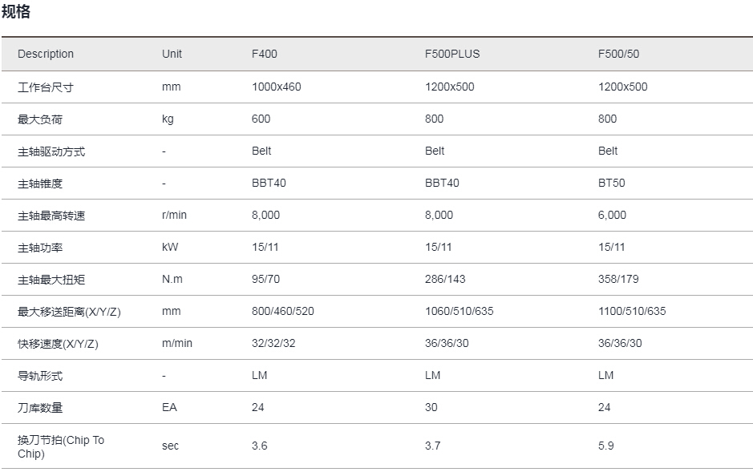The image size is (753, 472).
Task: Click the Unit column header
Action: point(172,54)
